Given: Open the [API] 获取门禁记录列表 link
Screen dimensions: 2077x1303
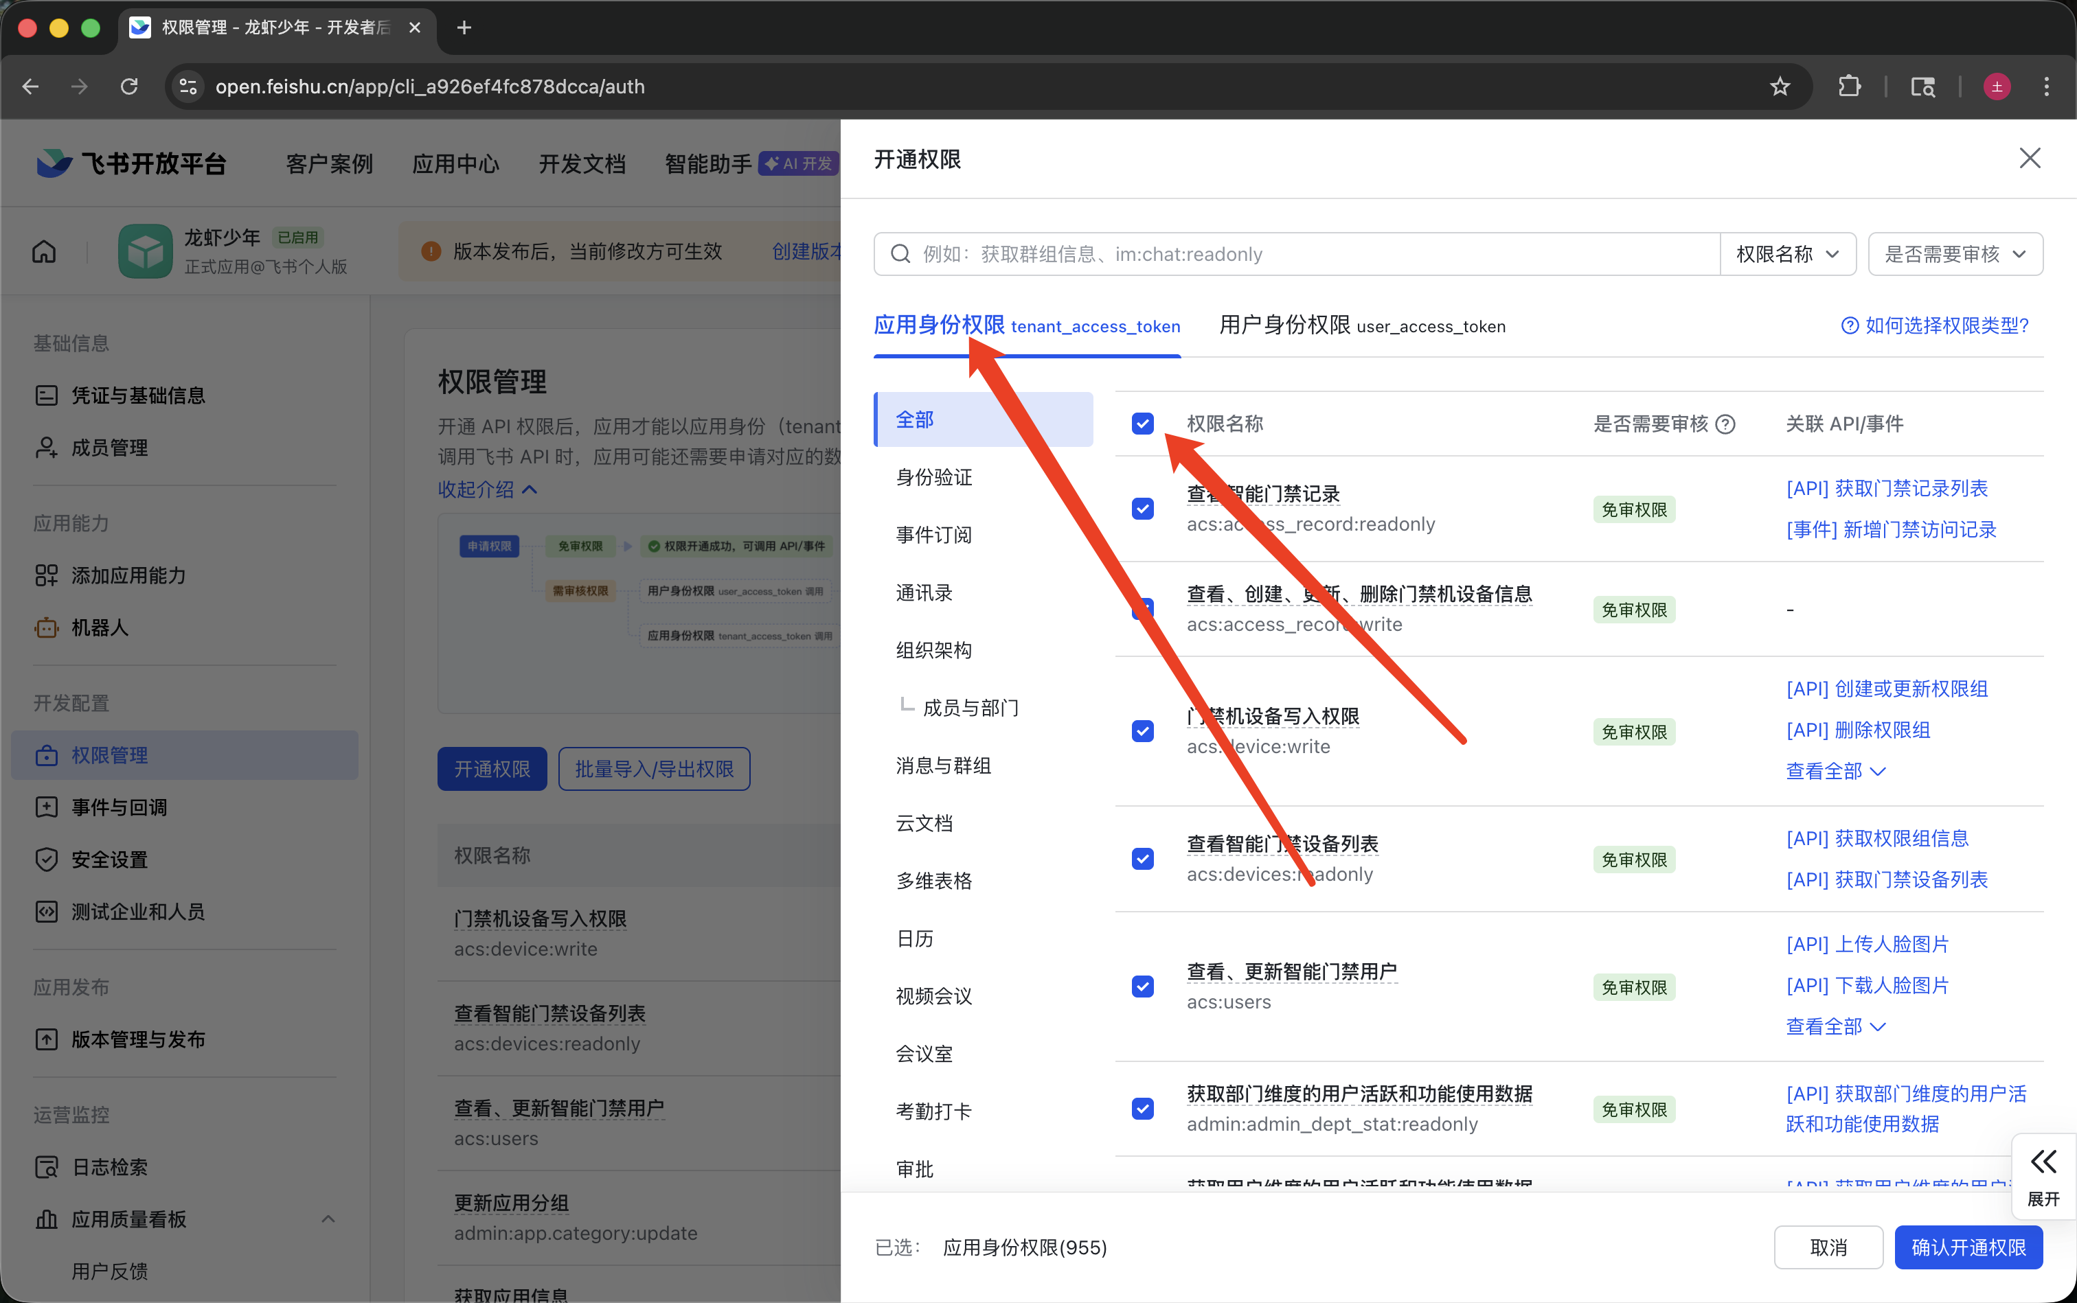Looking at the screenshot, I should 1887,489.
